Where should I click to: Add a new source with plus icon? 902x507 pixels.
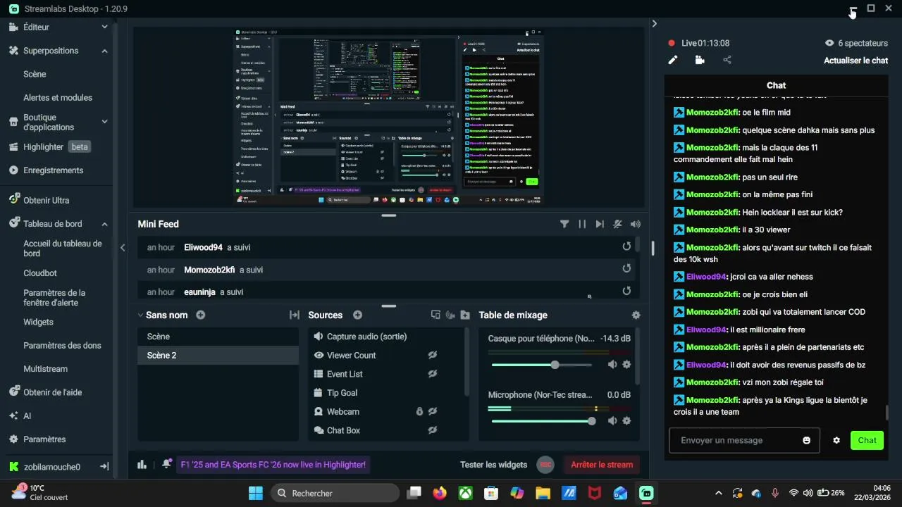(357, 315)
